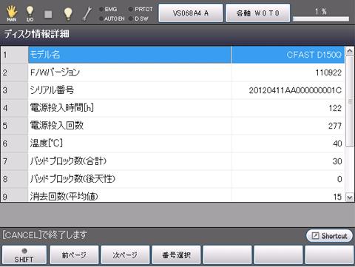Click the 1% speed progress bar

(321, 18)
